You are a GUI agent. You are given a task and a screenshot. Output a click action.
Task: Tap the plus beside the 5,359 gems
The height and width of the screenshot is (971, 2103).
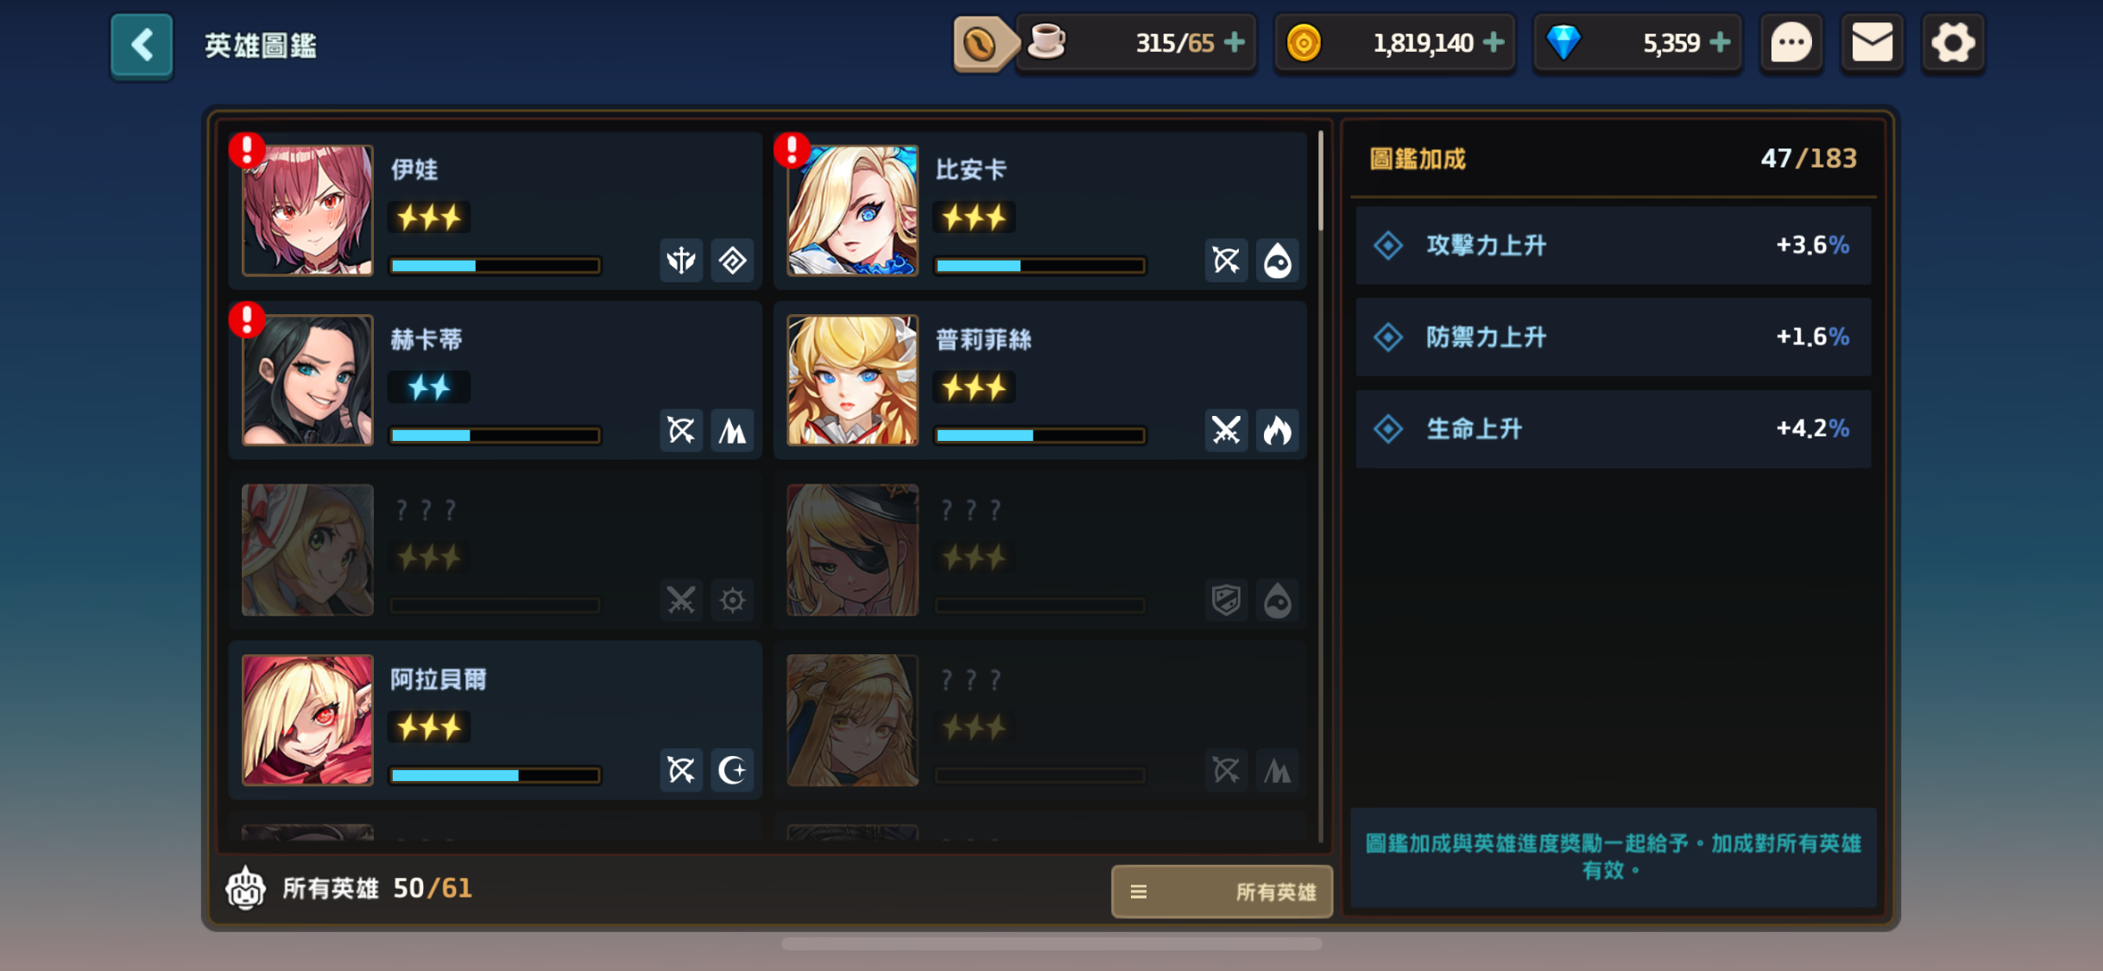[1719, 42]
